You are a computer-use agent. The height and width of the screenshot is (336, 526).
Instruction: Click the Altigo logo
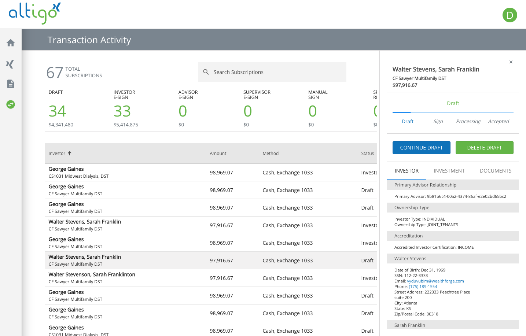point(34,14)
